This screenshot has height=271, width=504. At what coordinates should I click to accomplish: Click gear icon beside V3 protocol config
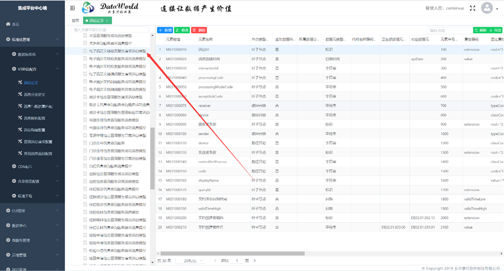[14, 68]
